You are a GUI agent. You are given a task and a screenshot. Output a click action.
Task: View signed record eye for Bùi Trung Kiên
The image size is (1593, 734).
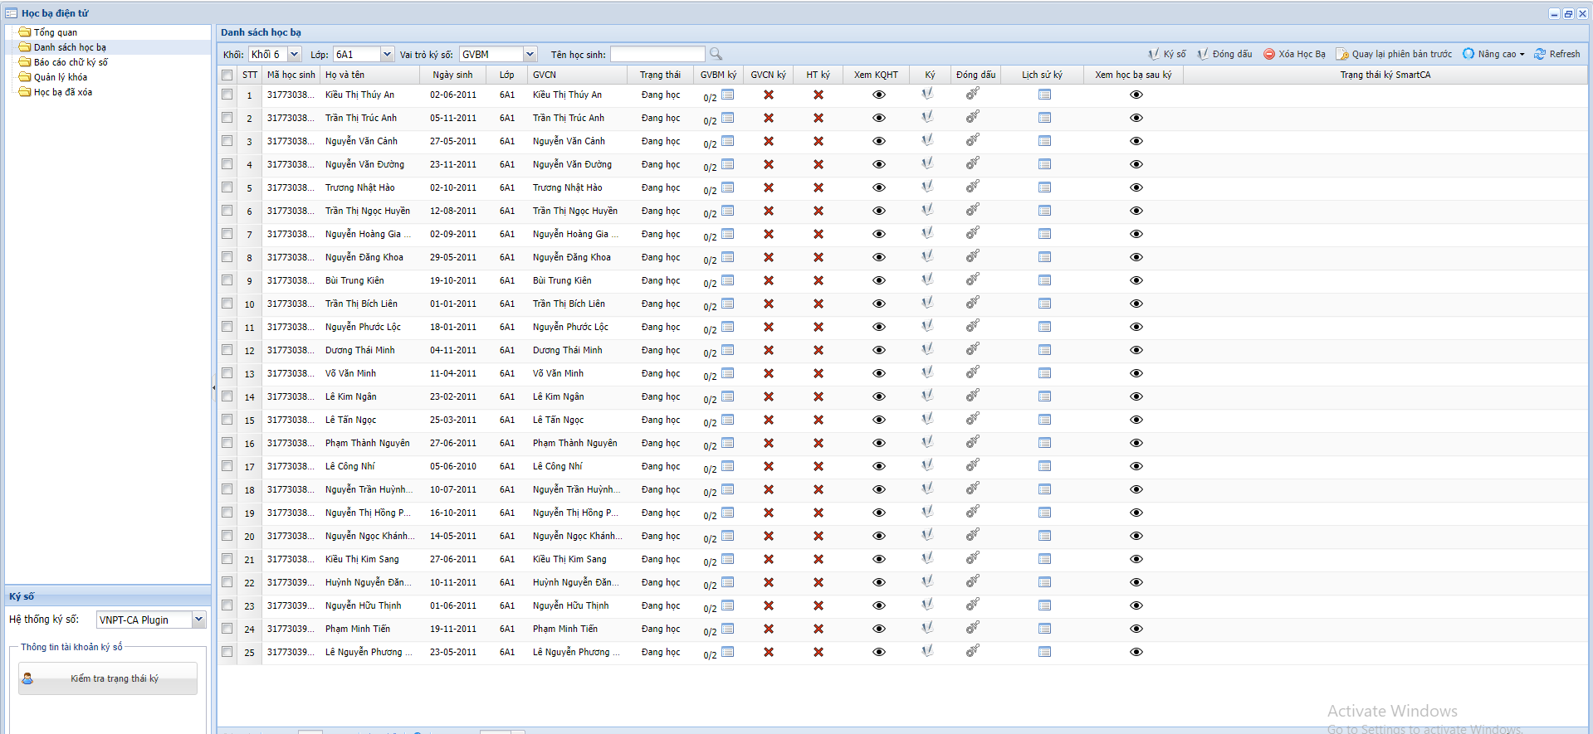(x=1136, y=280)
